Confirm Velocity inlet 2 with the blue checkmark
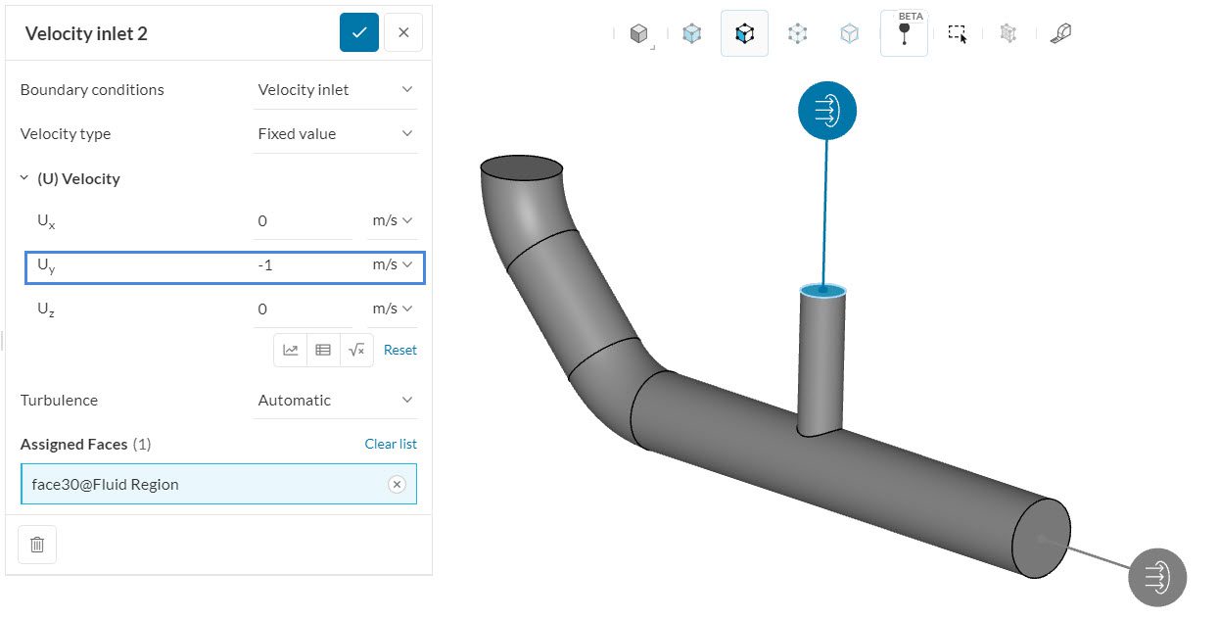This screenshot has height=620, width=1219. coord(358,32)
